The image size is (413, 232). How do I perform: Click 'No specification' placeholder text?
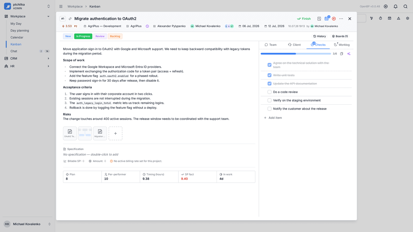tap(91, 155)
